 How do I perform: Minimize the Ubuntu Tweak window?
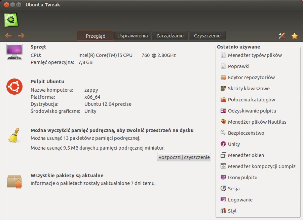12,5
